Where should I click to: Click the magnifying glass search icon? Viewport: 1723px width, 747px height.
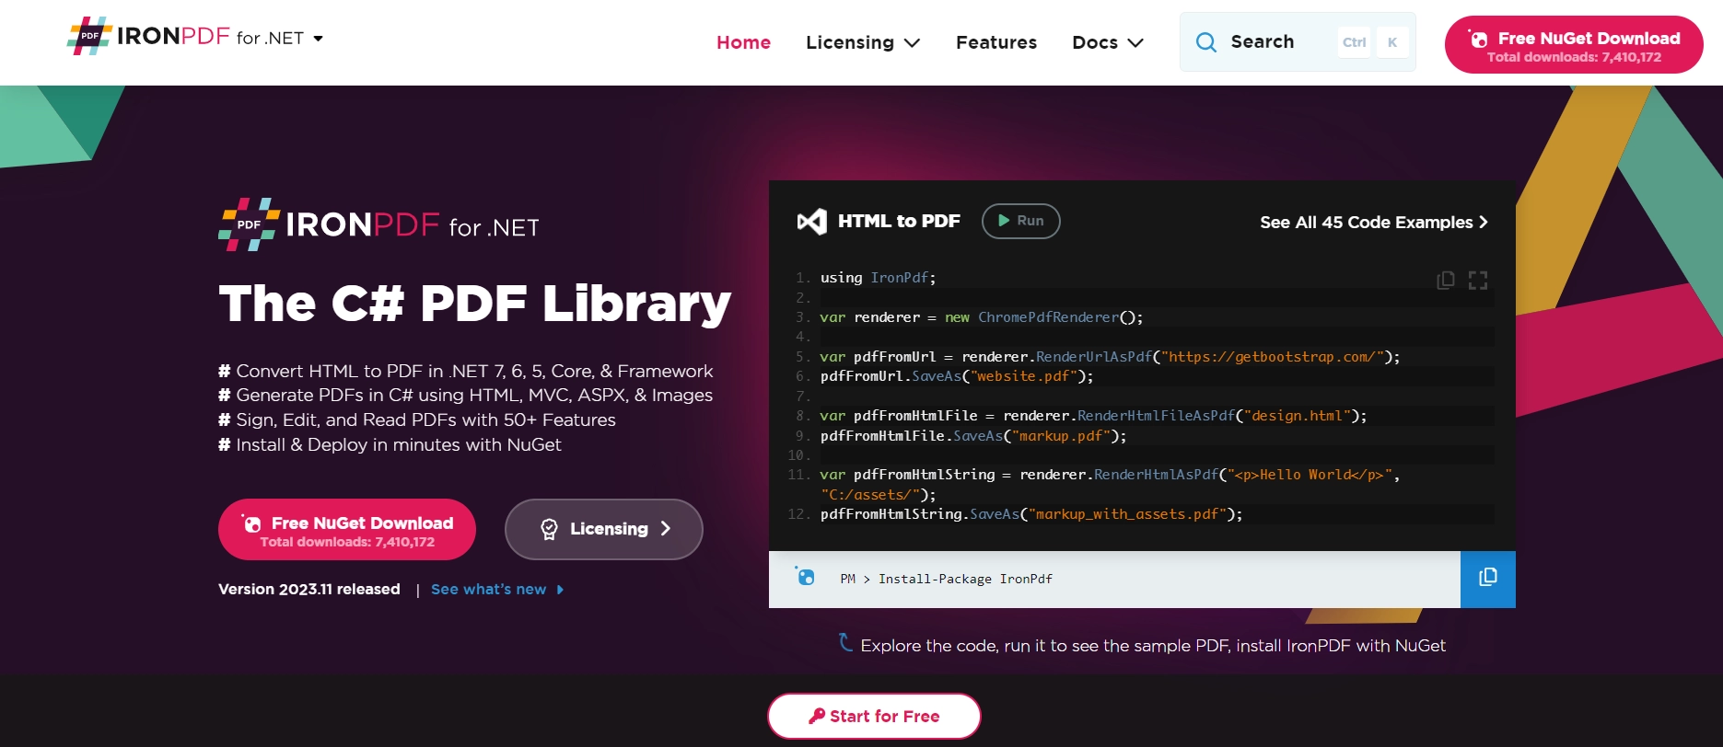[x=1205, y=42]
